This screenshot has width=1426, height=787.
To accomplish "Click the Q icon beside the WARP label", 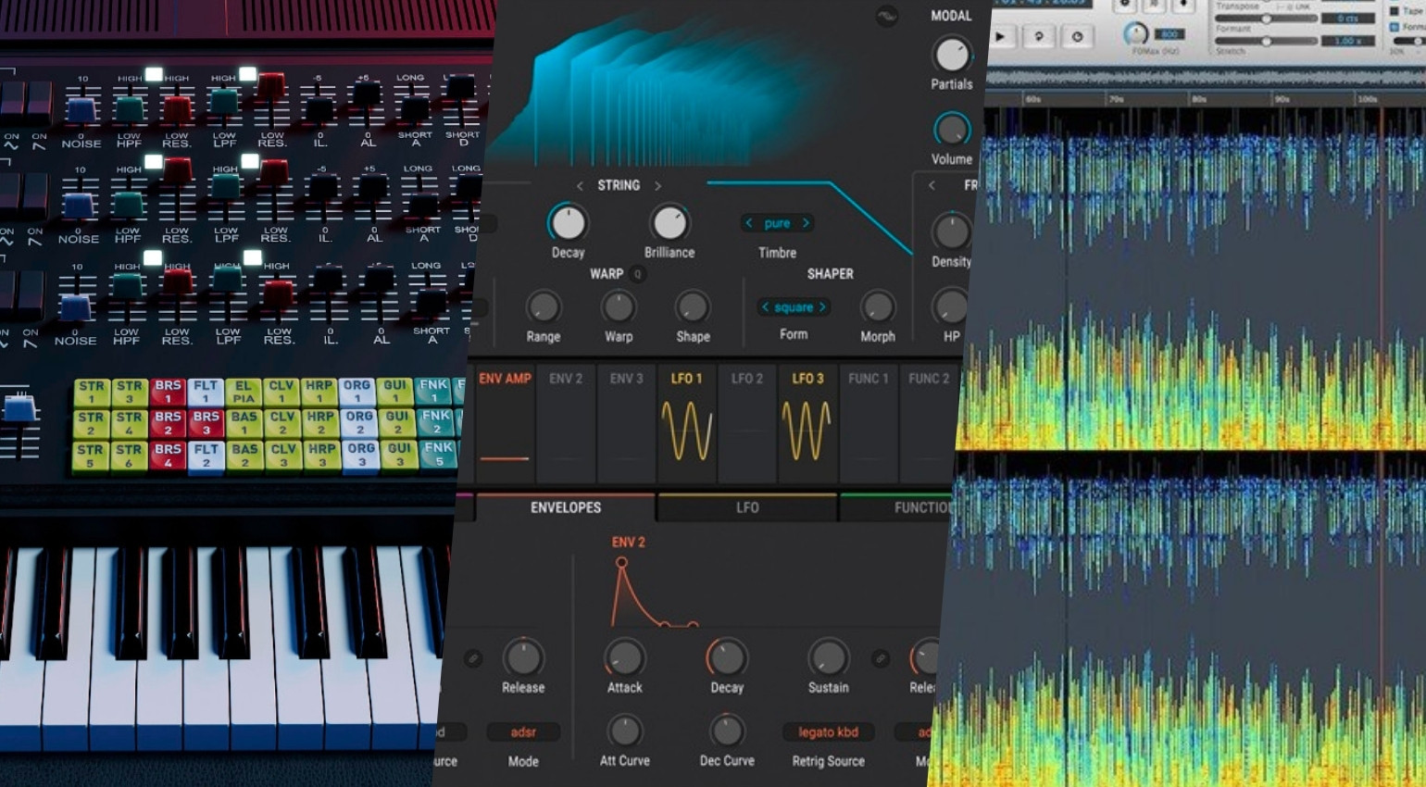I will [x=637, y=274].
